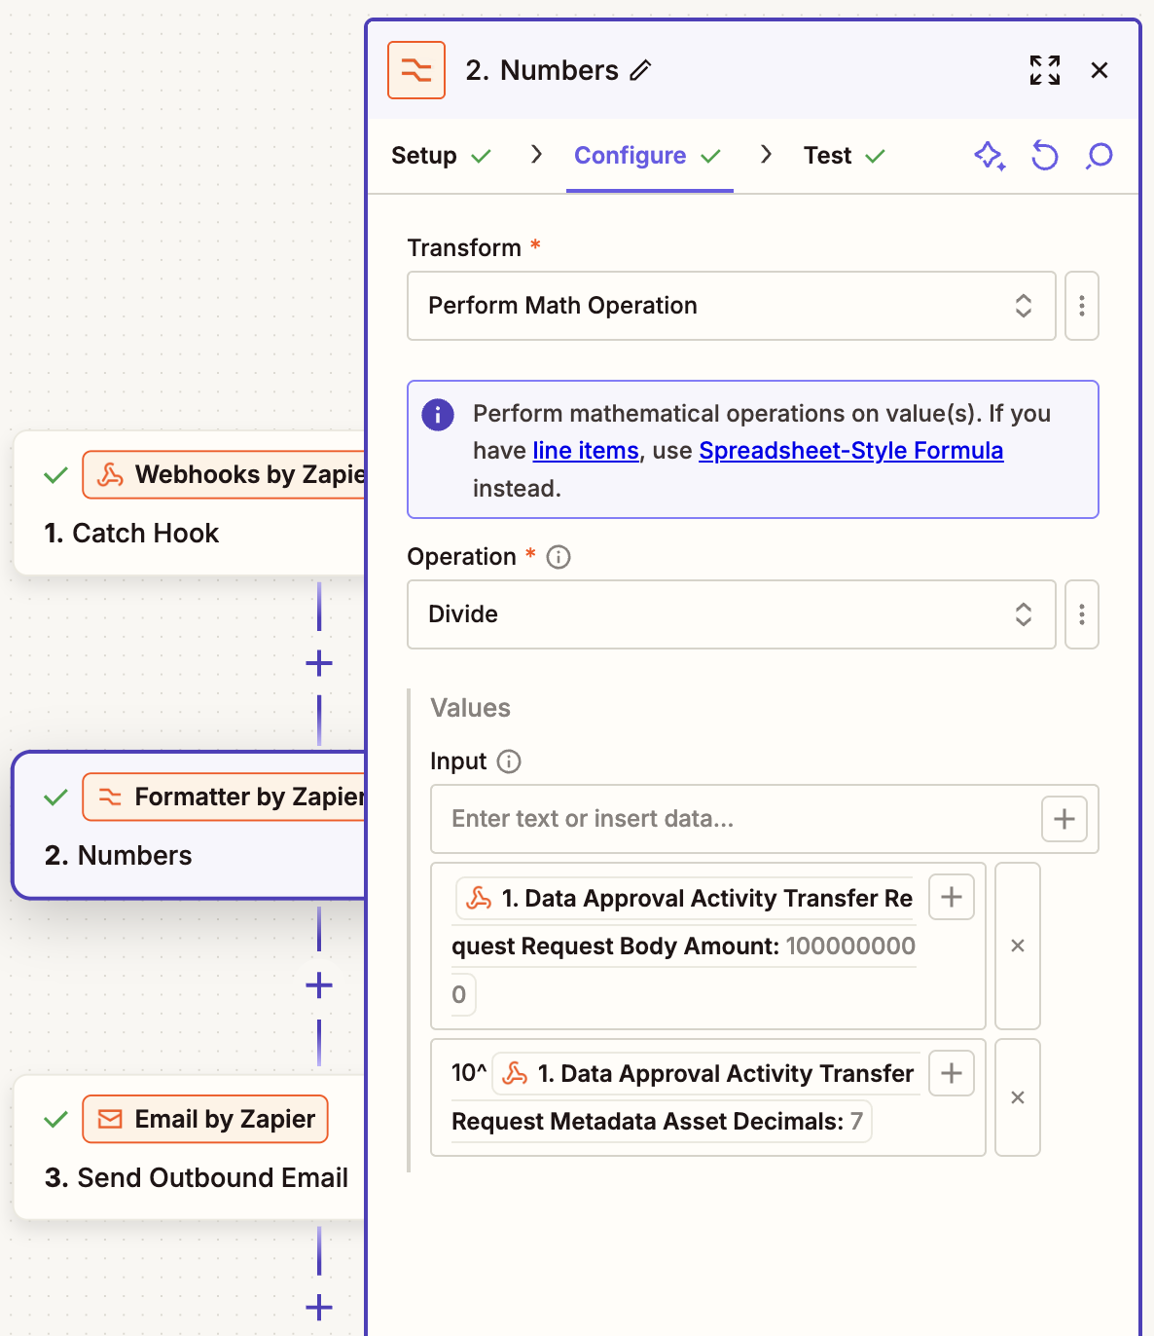Open the AI sparkle assistant icon

click(x=990, y=155)
